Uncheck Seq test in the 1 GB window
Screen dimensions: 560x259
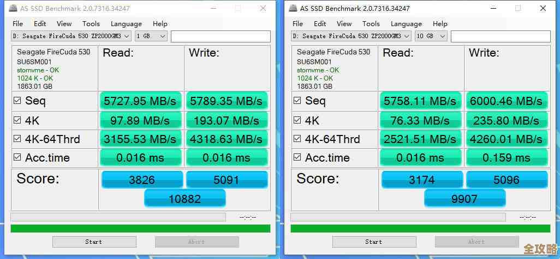[x=17, y=101]
